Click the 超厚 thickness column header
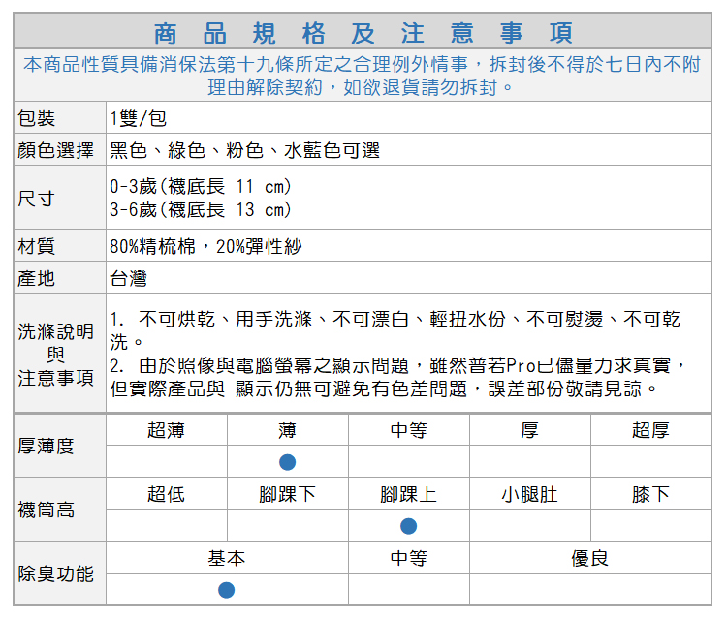The height and width of the screenshot is (622, 727). click(x=650, y=430)
